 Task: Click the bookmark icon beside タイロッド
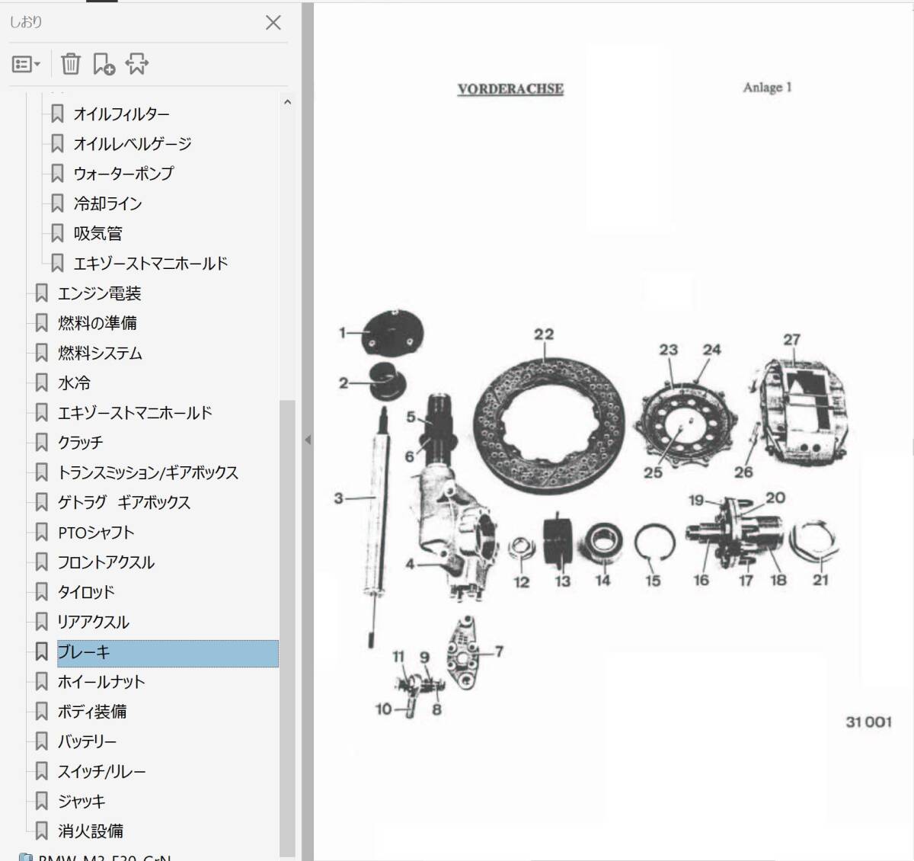tap(42, 592)
